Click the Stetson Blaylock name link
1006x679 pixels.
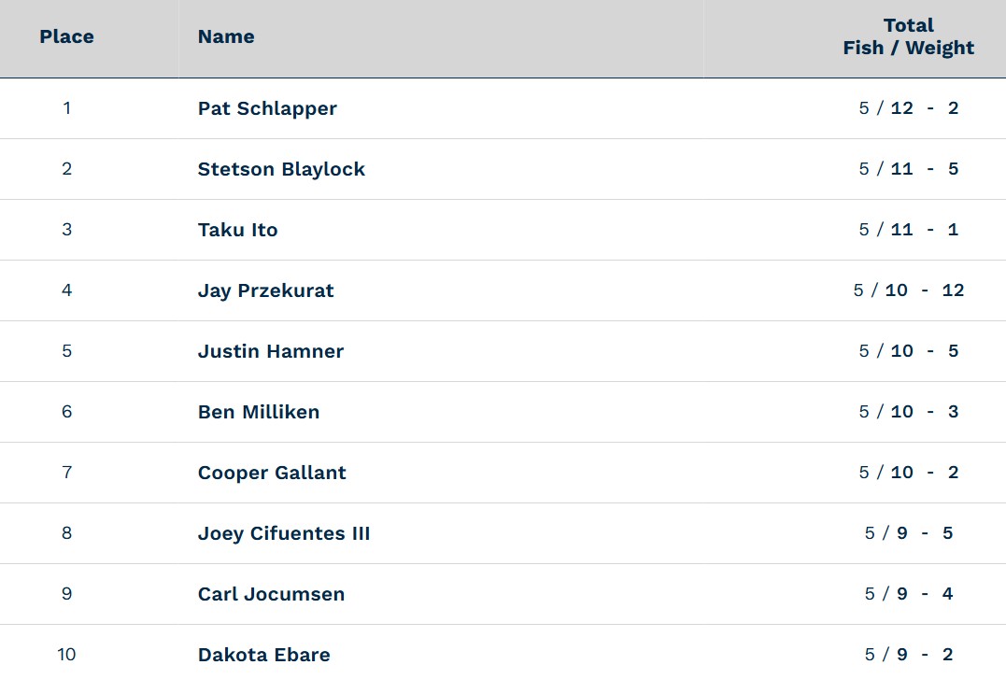(281, 169)
